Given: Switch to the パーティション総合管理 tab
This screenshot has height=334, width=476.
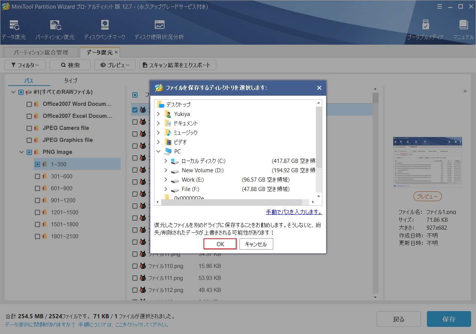Looking at the screenshot, I should pos(40,52).
